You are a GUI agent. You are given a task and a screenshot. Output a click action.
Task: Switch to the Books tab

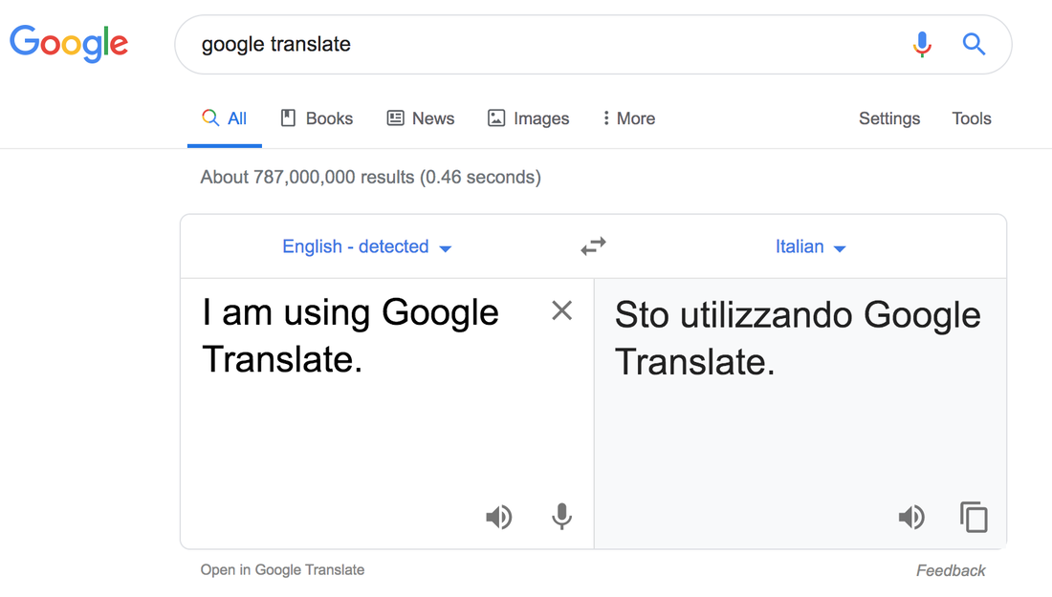coord(317,118)
